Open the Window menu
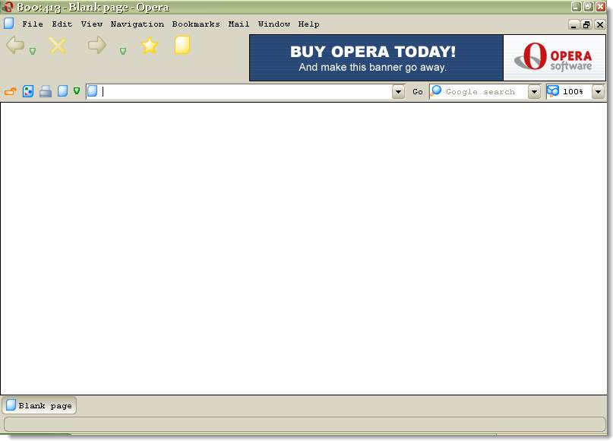The image size is (613, 441). (x=274, y=24)
